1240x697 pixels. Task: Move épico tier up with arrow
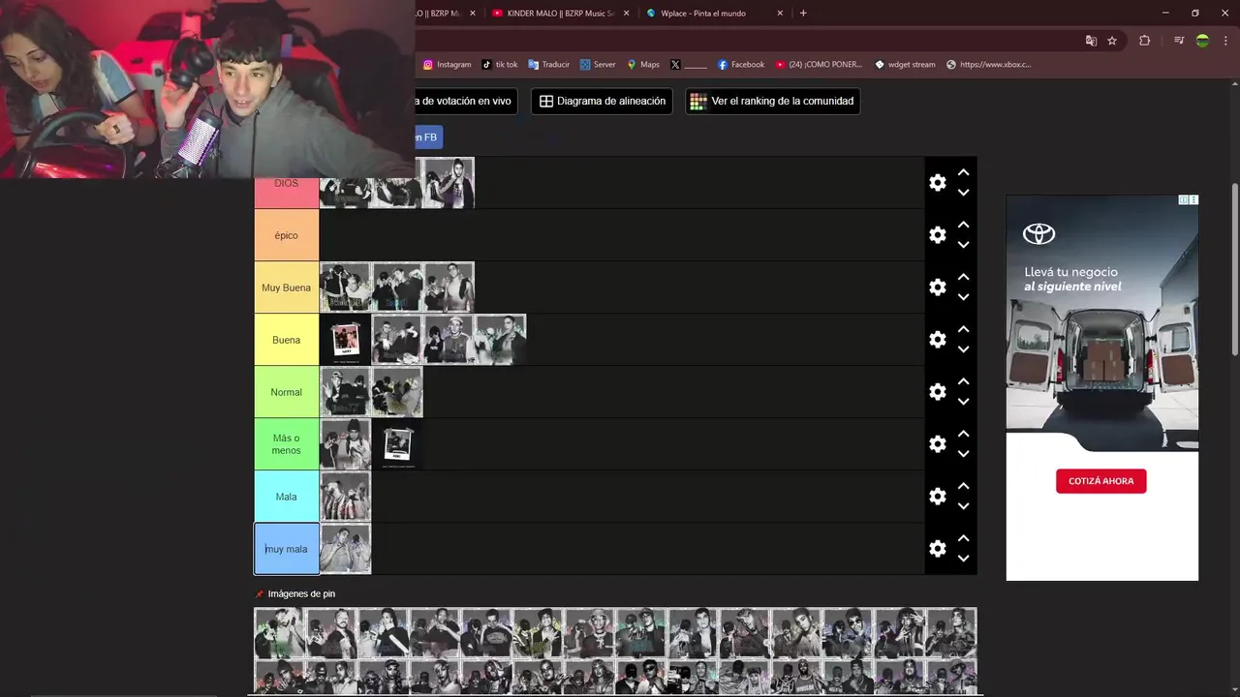click(x=963, y=225)
